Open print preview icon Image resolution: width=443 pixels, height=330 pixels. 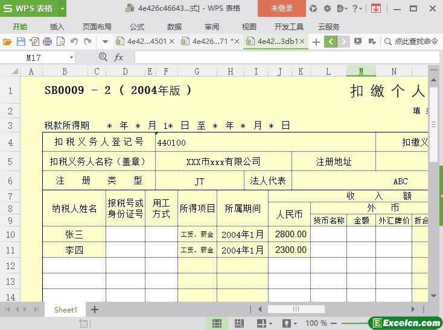click(60, 42)
